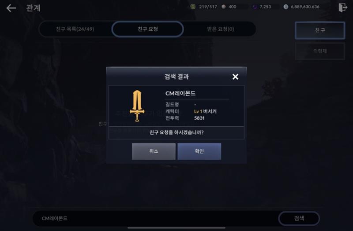Open the 의형제 side category

click(320, 51)
